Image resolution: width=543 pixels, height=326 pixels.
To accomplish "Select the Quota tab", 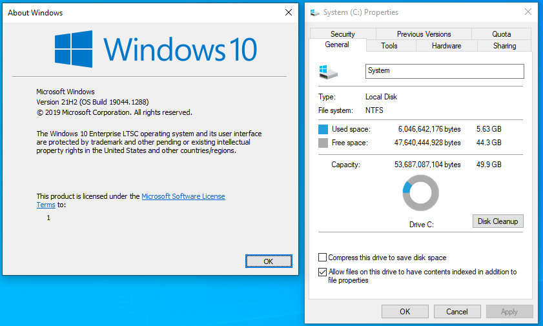I will point(502,34).
